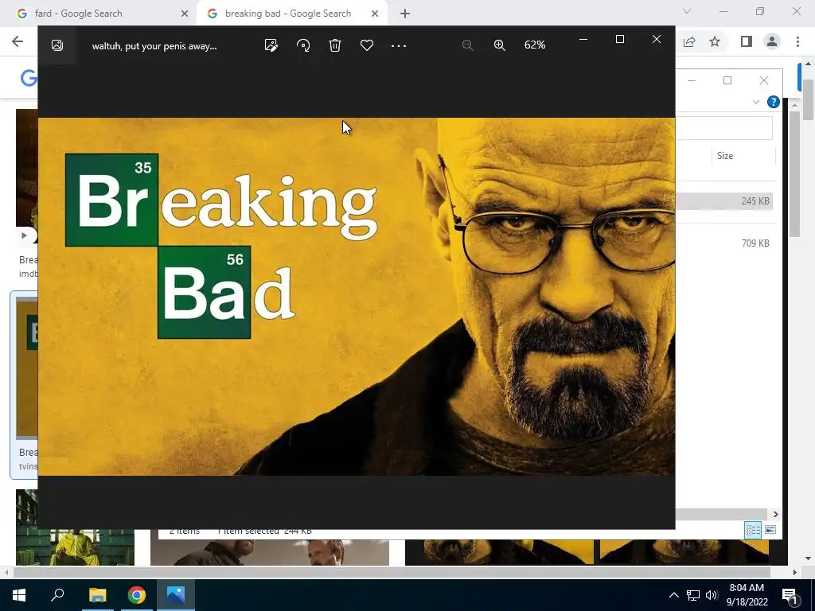Click Chrome horizontal scrollbar

point(392,572)
